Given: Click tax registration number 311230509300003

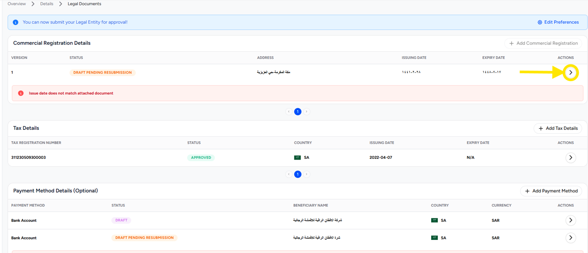Looking at the screenshot, I should tap(28, 157).
